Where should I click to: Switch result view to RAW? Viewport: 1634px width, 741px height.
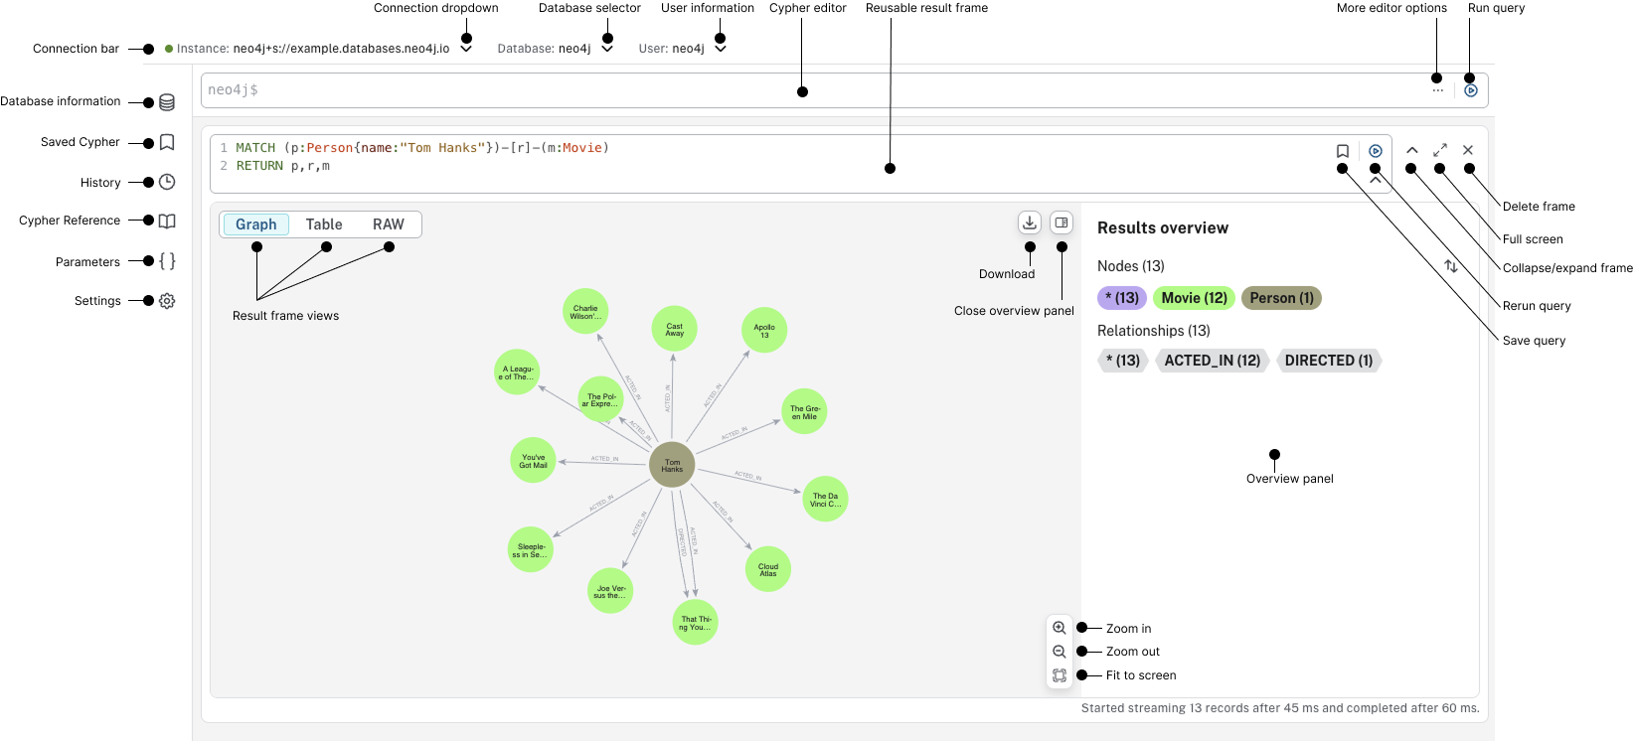[389, 224]
